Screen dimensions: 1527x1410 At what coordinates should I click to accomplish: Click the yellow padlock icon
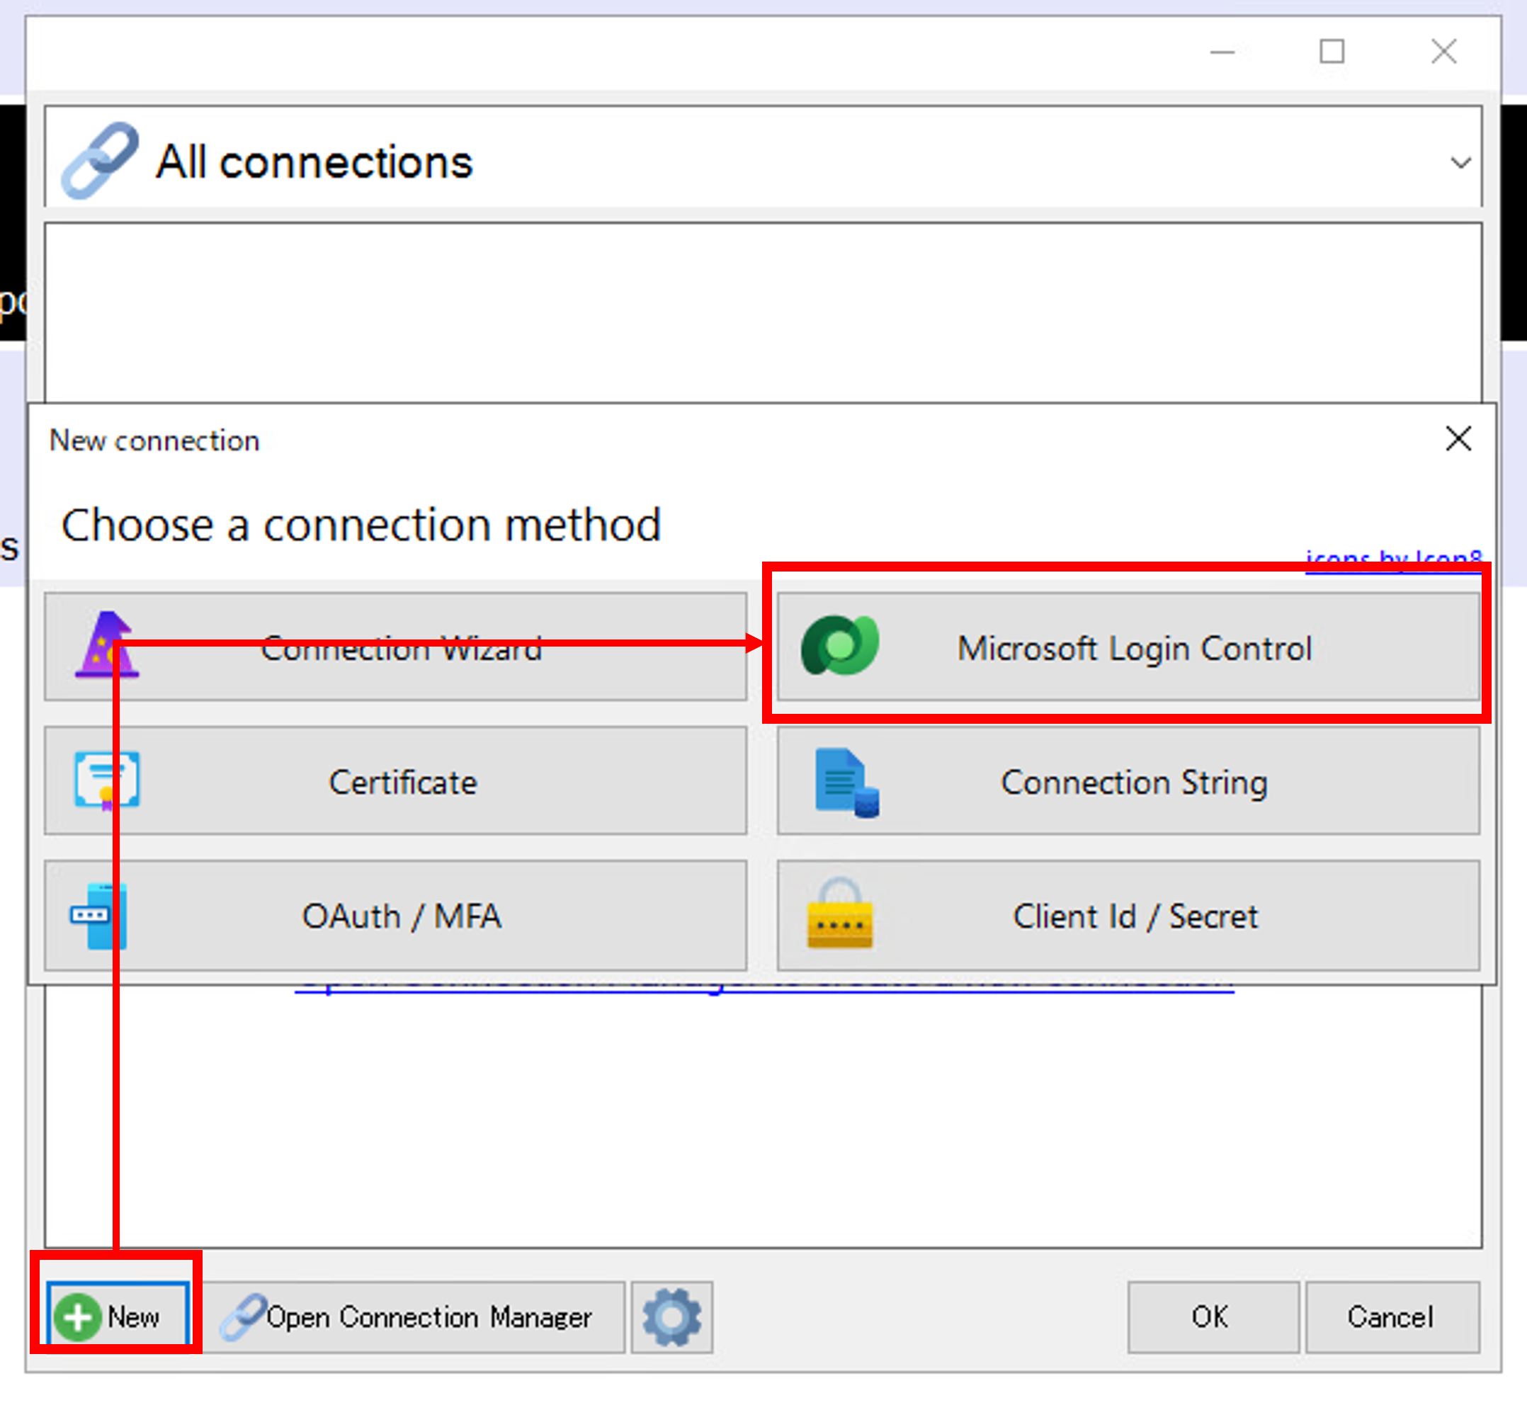click(x=839, y=913)
